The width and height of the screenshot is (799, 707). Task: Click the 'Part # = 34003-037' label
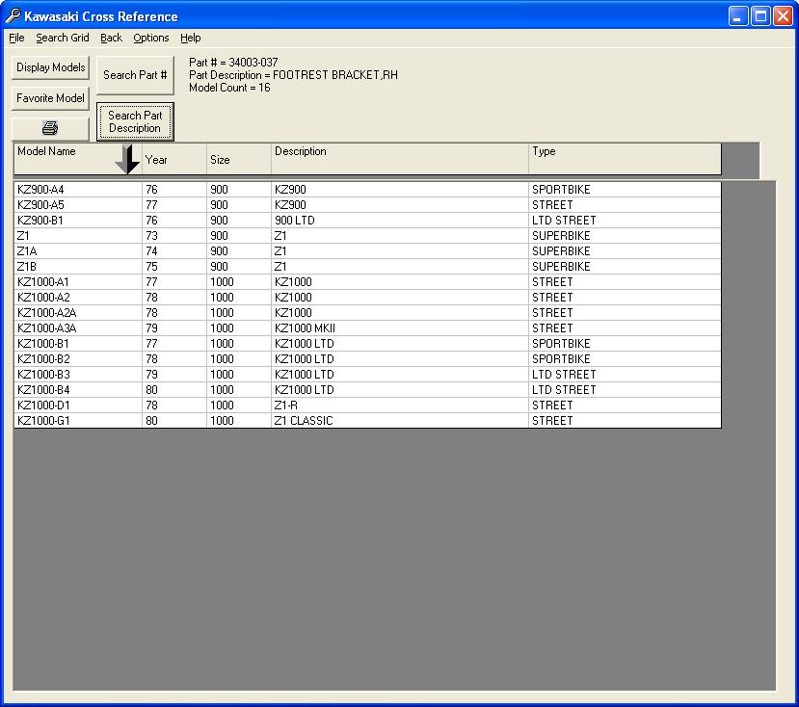pyautogui.click(x=233, y=63)
